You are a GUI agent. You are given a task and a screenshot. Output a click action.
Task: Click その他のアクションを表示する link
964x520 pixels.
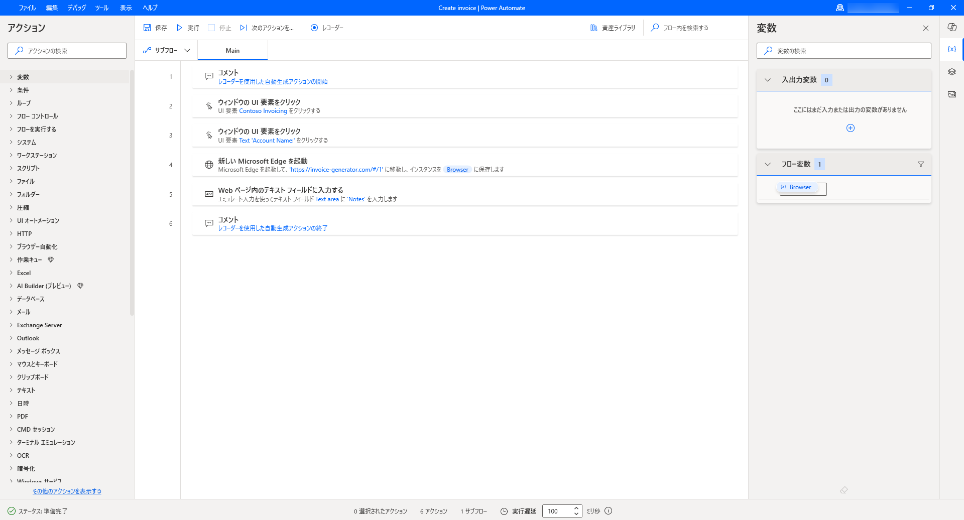click(x=67, y=491)
